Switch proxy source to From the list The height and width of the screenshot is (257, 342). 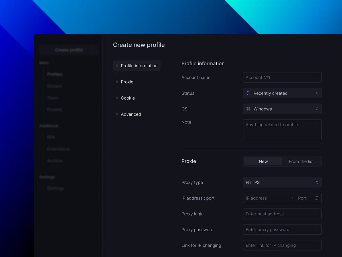point(302,161)
